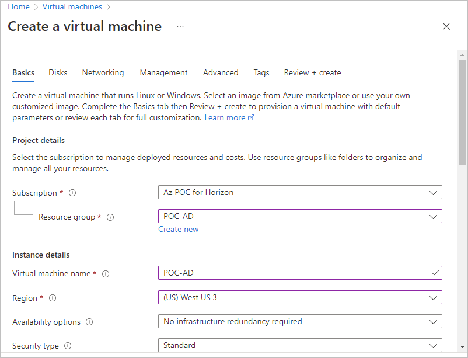
Task: Click the Resource group info icon
Action: (x=110, y=217)
